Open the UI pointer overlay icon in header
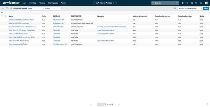This screenshot has height=107, width=210. click(x=192, y=3)
